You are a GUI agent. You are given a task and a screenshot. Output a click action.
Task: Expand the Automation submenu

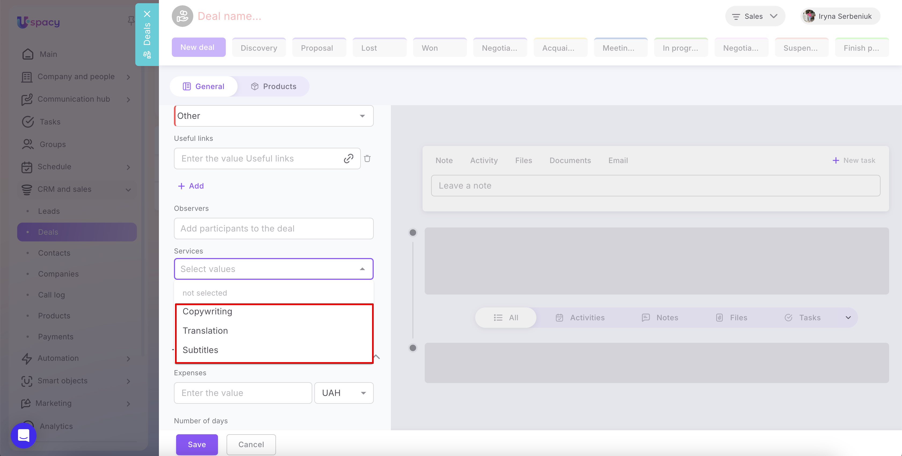click(129, 359)
